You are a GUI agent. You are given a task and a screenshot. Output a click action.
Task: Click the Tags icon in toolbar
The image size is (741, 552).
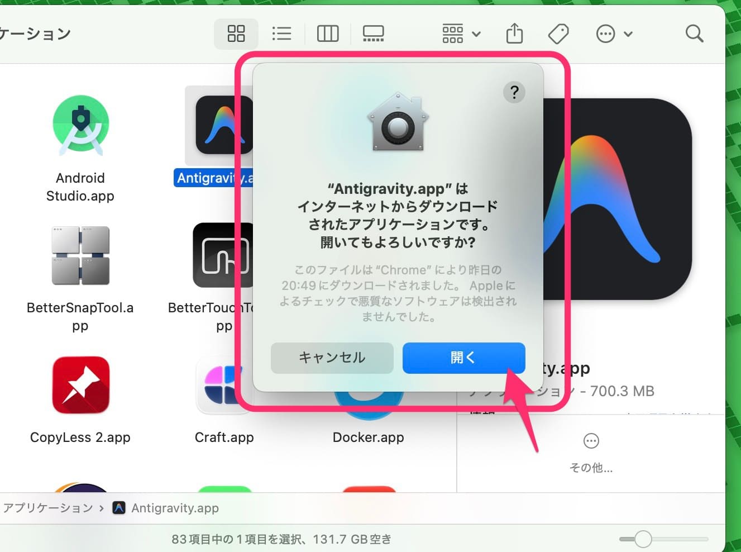tap(558, 34)
